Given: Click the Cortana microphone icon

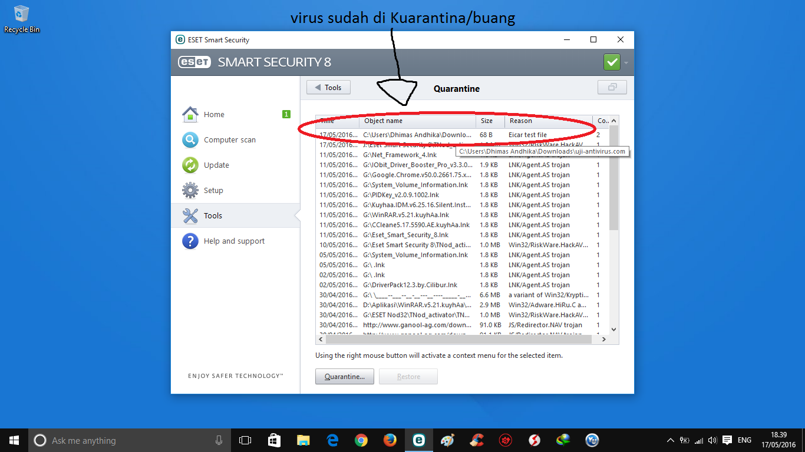Looking at the screenshot, I should pyautogui.click(x=219, y=440).
